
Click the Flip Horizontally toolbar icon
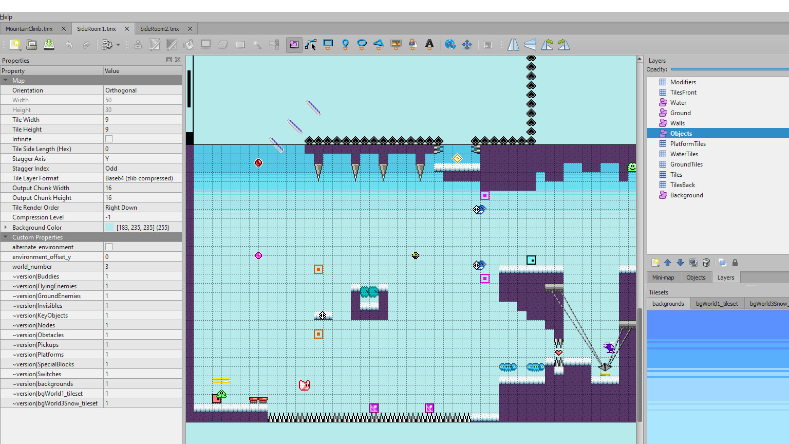click(513, 45)
